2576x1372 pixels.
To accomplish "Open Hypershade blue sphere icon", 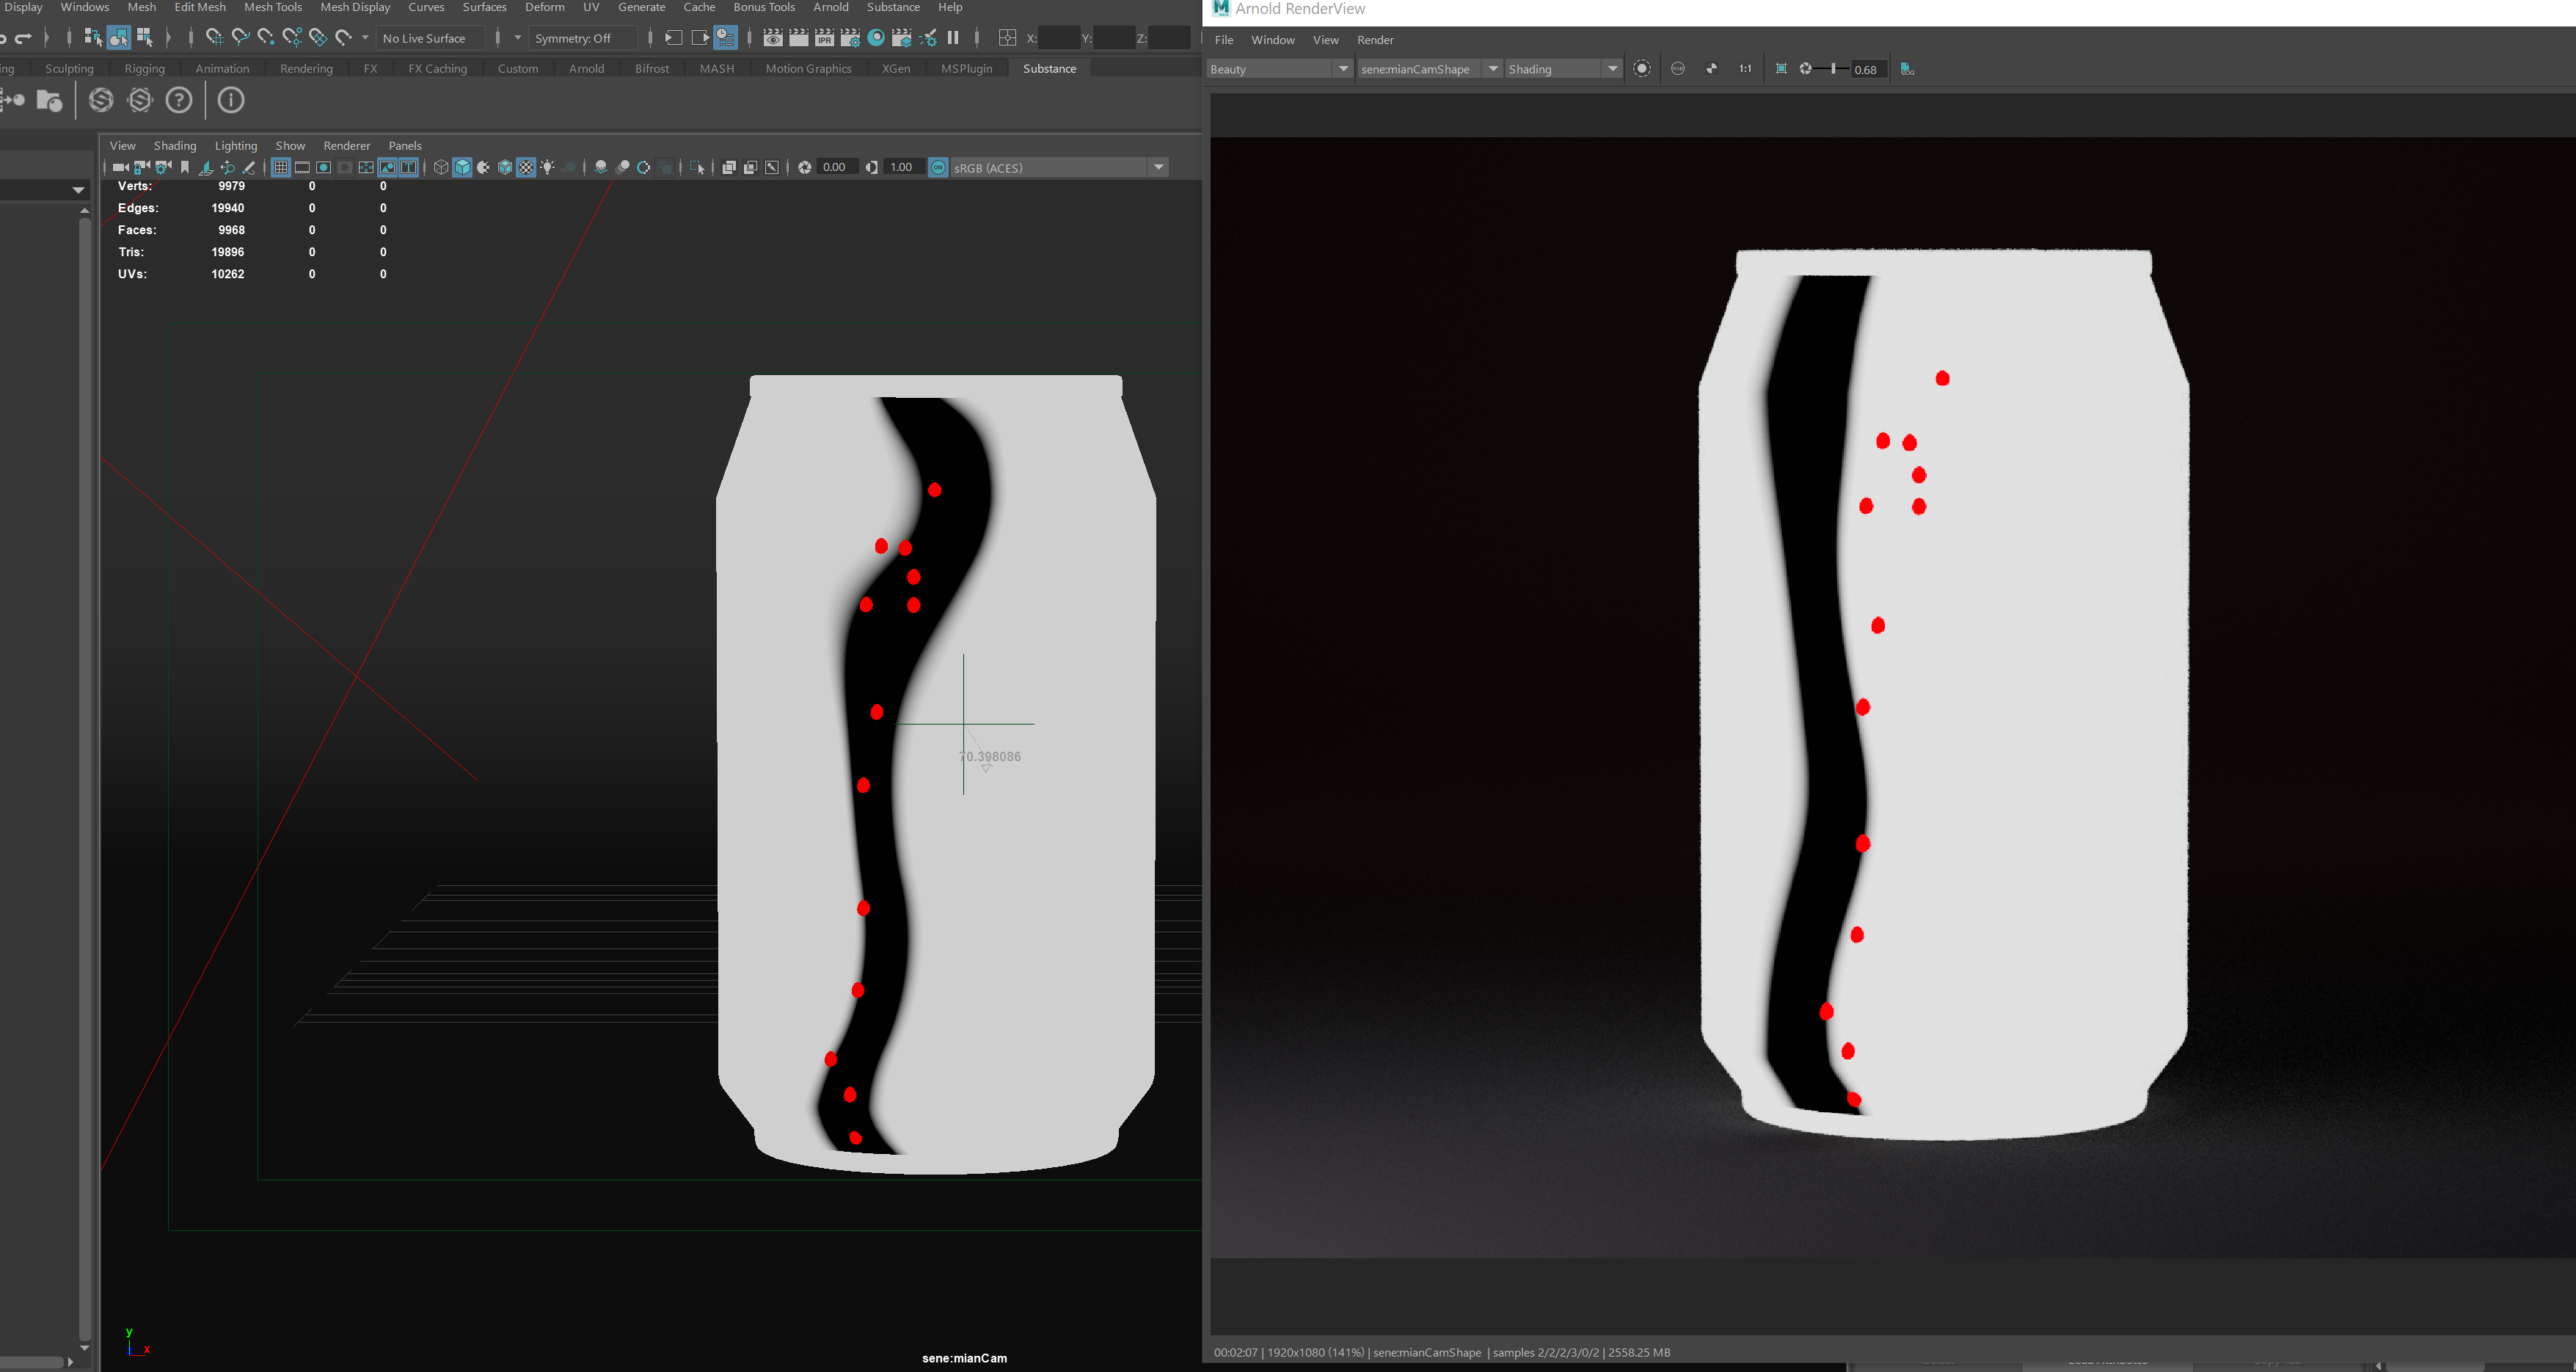I will tap(876, 38).
